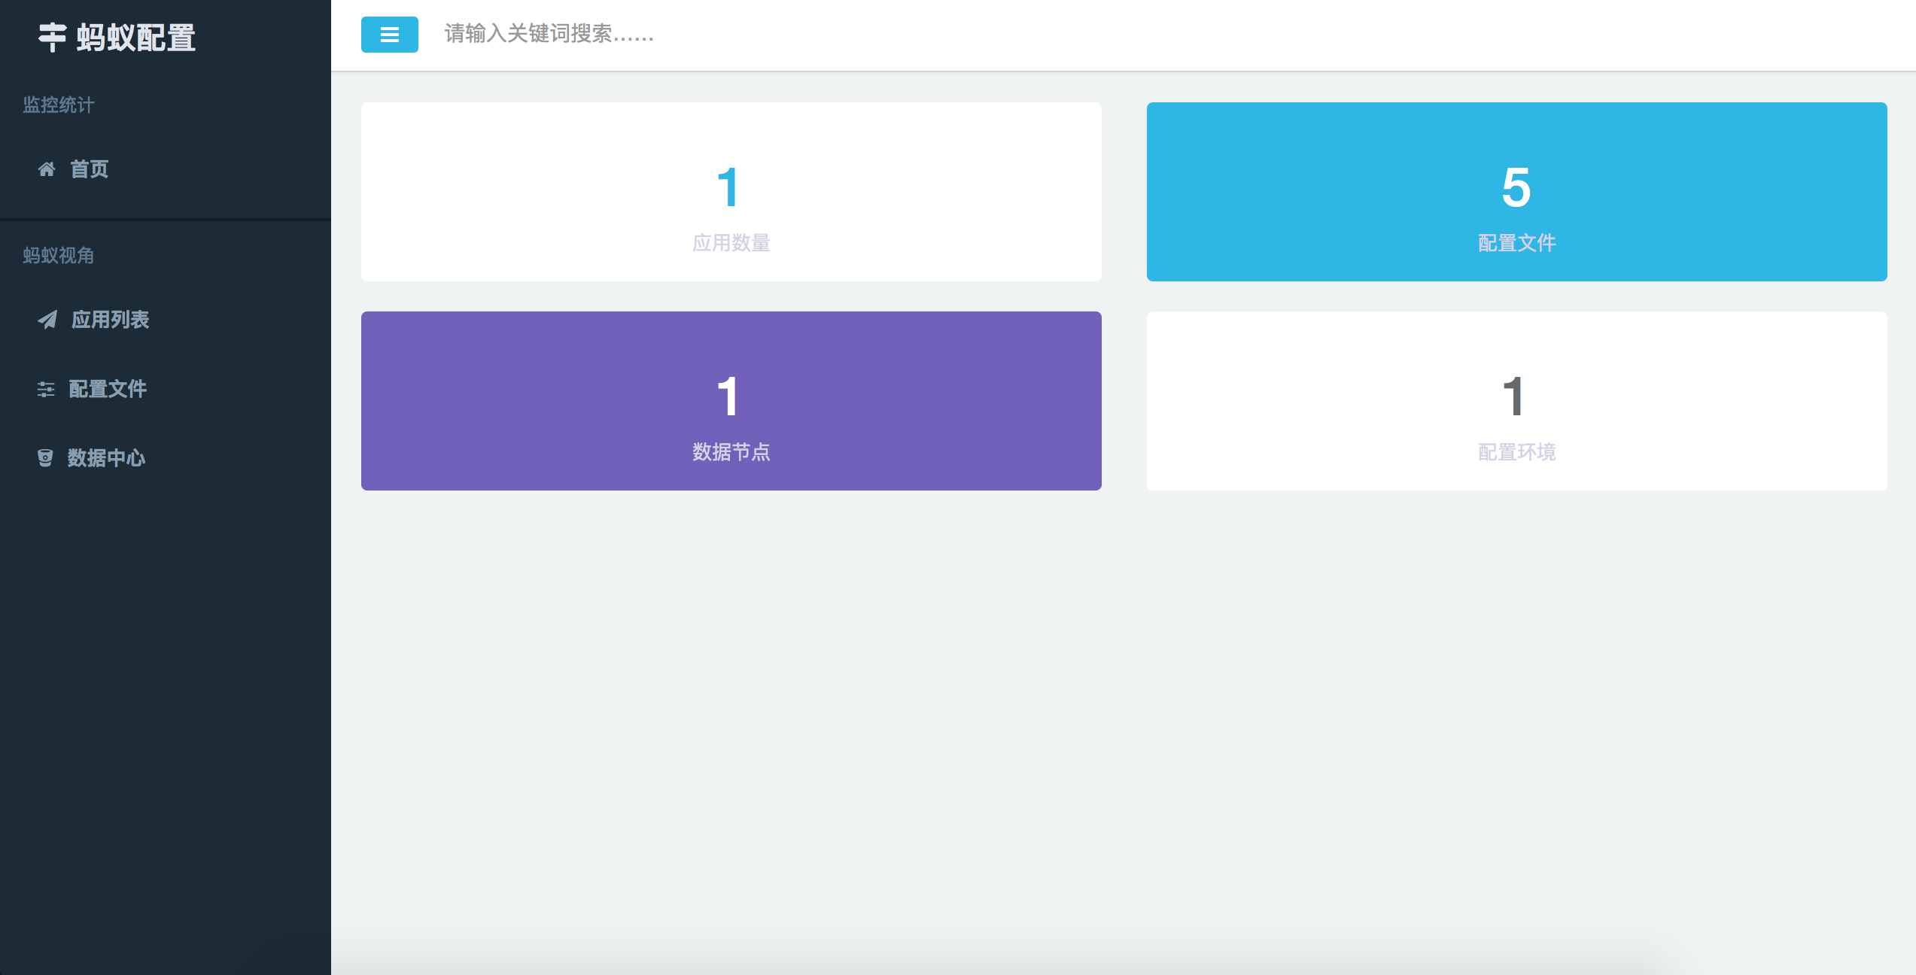Go to the 配置文件 sidebar entry
Screen dimensions: 1916x975
click(x=108, y=389)
